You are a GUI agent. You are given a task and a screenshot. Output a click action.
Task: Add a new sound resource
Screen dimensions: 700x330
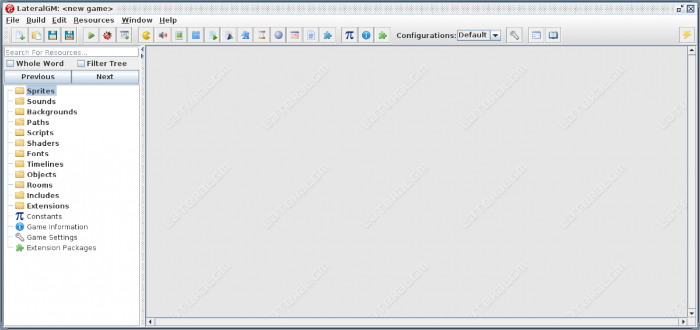point(163,36)
